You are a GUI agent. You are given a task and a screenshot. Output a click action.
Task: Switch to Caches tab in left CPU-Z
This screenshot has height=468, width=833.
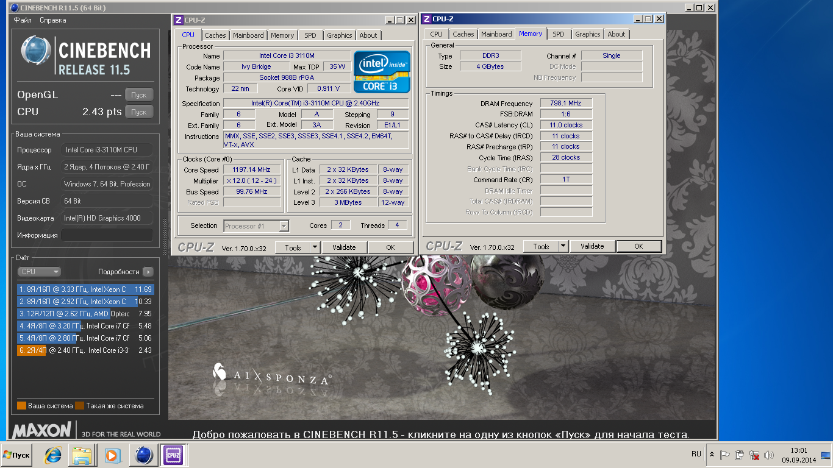pos(215,35)
